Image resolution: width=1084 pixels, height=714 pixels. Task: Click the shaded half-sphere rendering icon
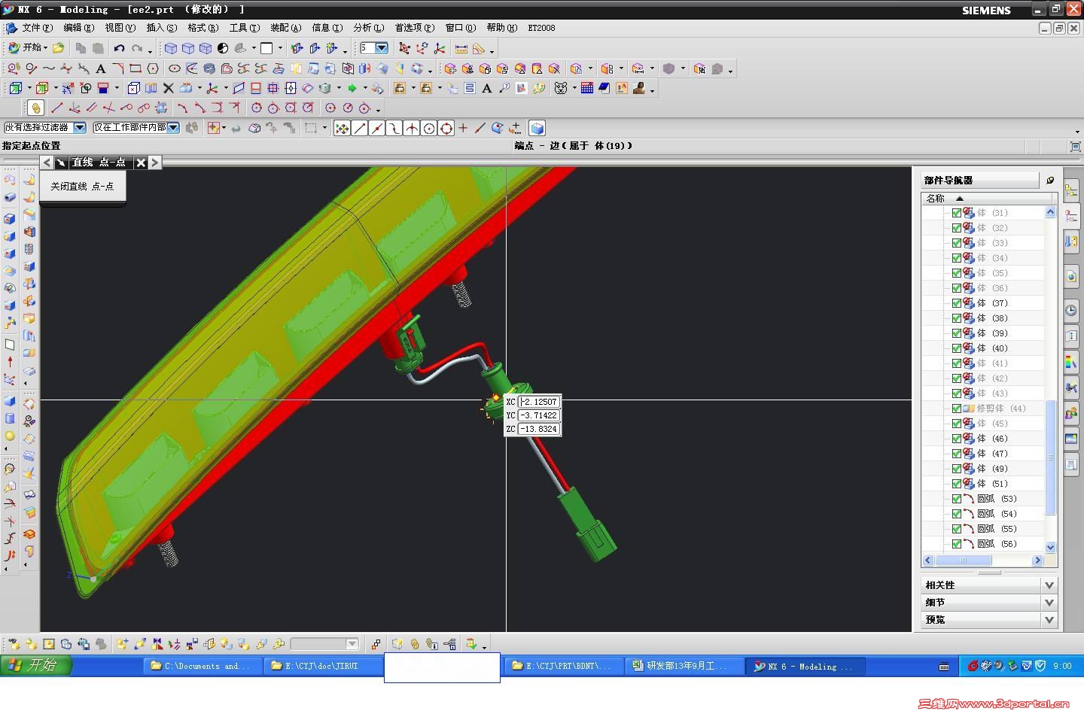coord(223,48)
